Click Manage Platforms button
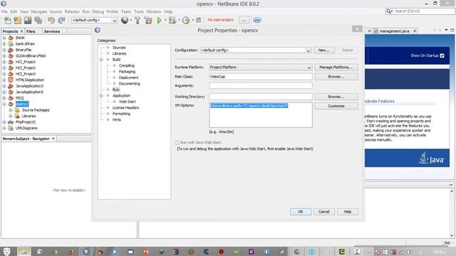This screenshot has height=256, width=456. [336, 68]
